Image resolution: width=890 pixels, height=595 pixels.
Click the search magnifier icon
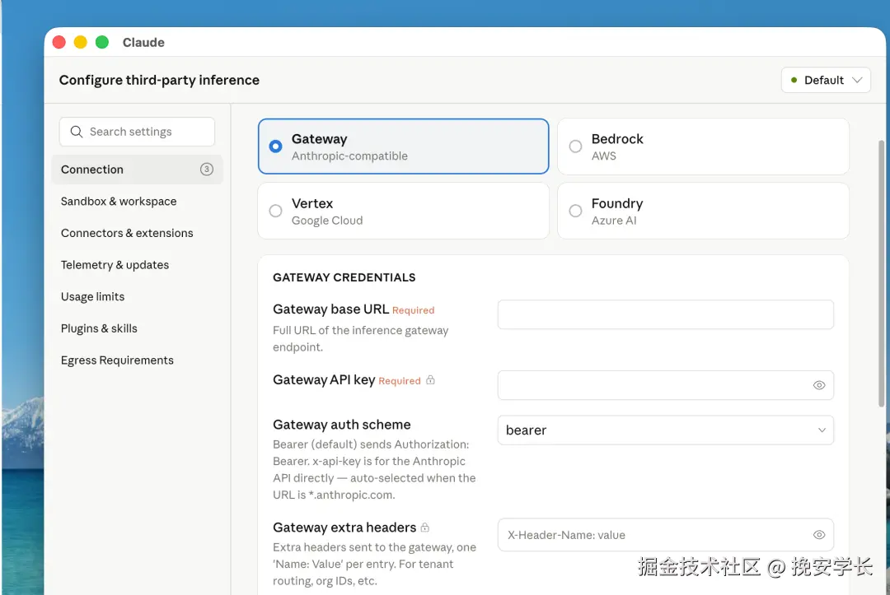pos(76,132)
